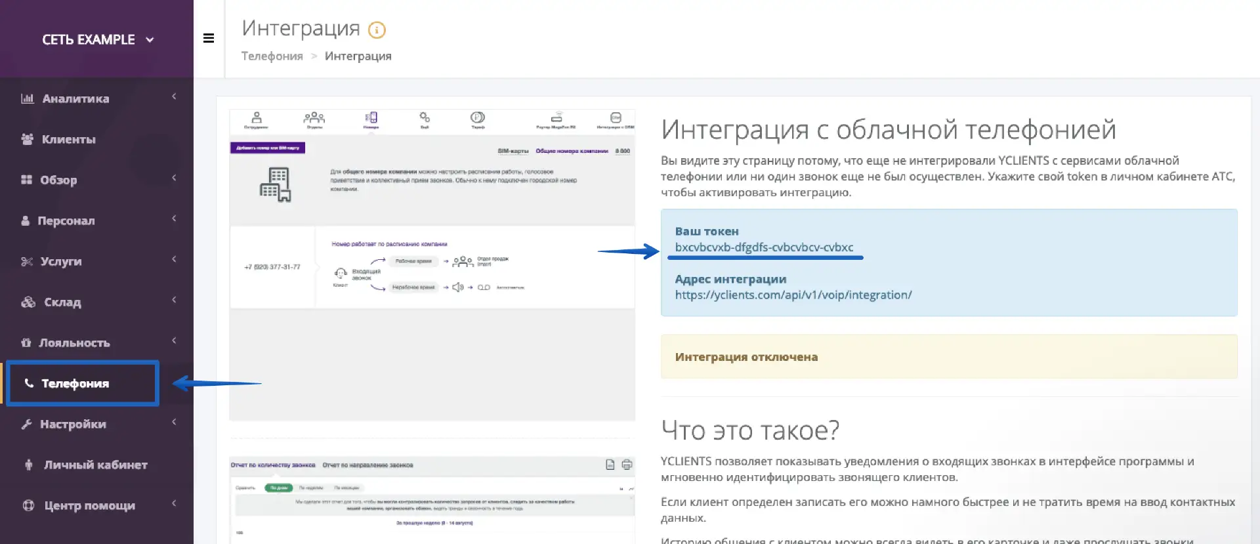Click the integration address URL

[793, 295]
